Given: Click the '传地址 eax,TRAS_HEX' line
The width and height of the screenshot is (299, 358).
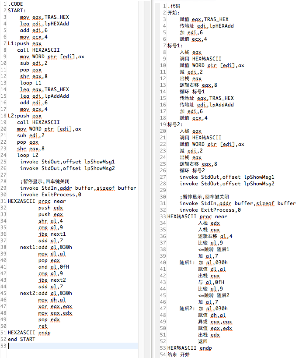Looking at the screenshot, I should tap(207, 98).
